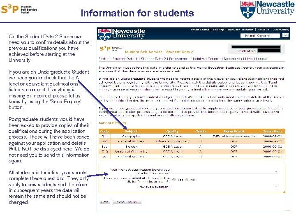Open the Modules menu item
This screenshot has width=296, height=222.
(198, 58)
